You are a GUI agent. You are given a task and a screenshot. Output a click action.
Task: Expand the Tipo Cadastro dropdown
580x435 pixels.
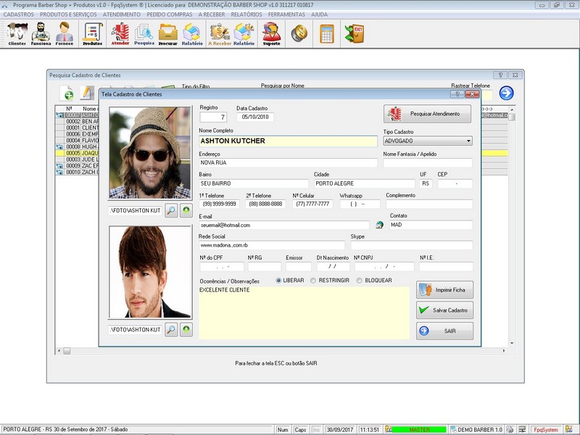coord(468,141)
